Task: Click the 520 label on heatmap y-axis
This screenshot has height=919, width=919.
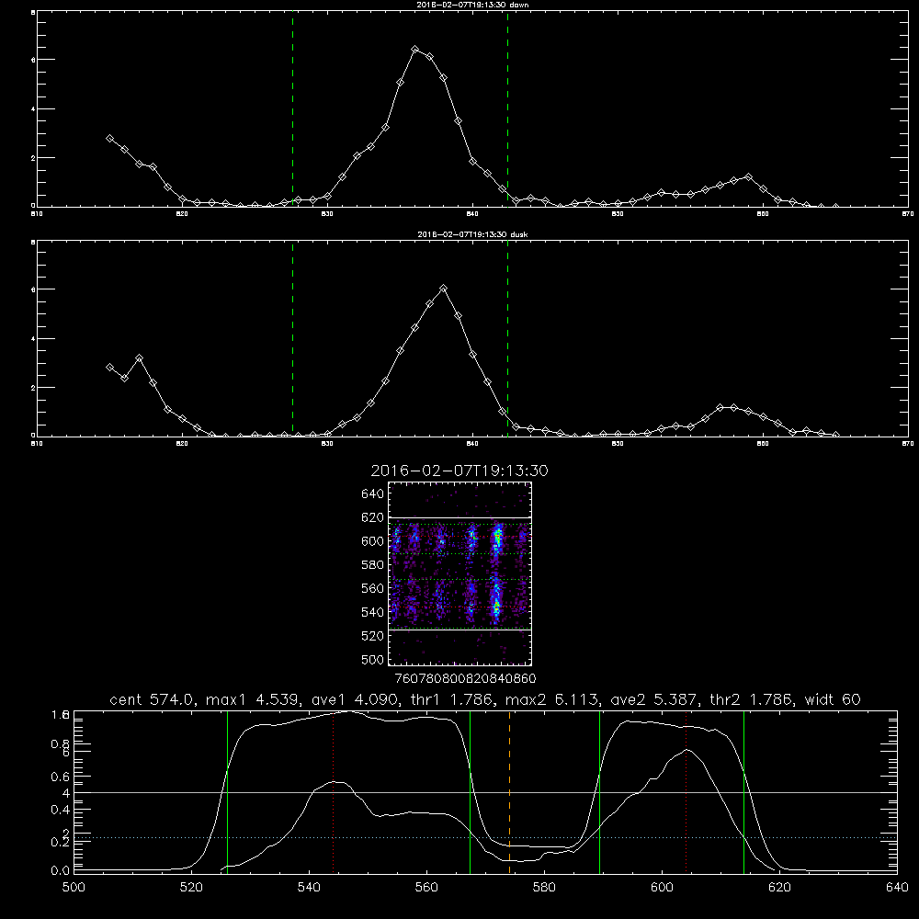Action: (372, 635)
